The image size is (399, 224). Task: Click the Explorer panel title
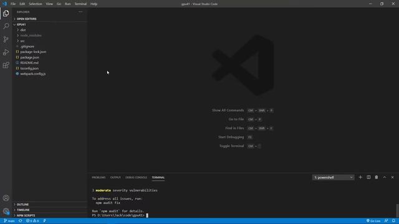click(x=23, y=12)
